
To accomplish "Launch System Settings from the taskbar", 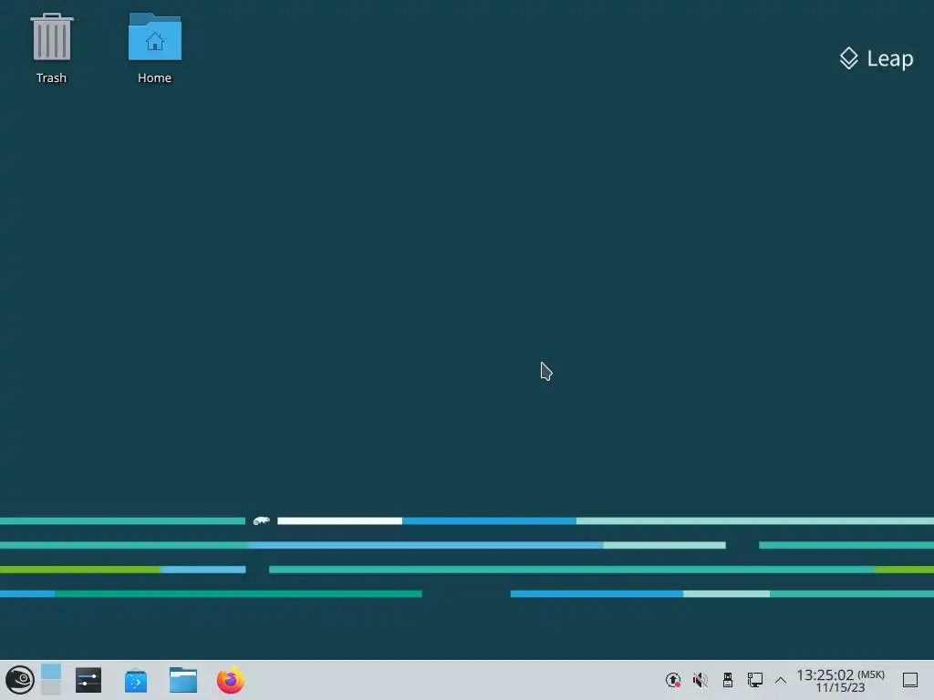I will 88,680.
